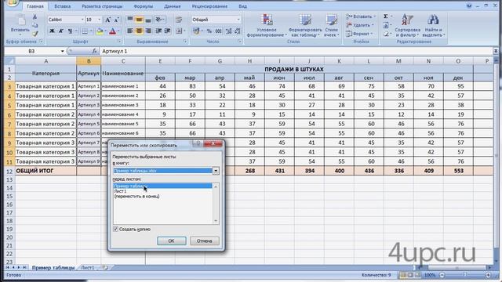Apply percent style format
The image size is (502, 282).
click(209, 31)
